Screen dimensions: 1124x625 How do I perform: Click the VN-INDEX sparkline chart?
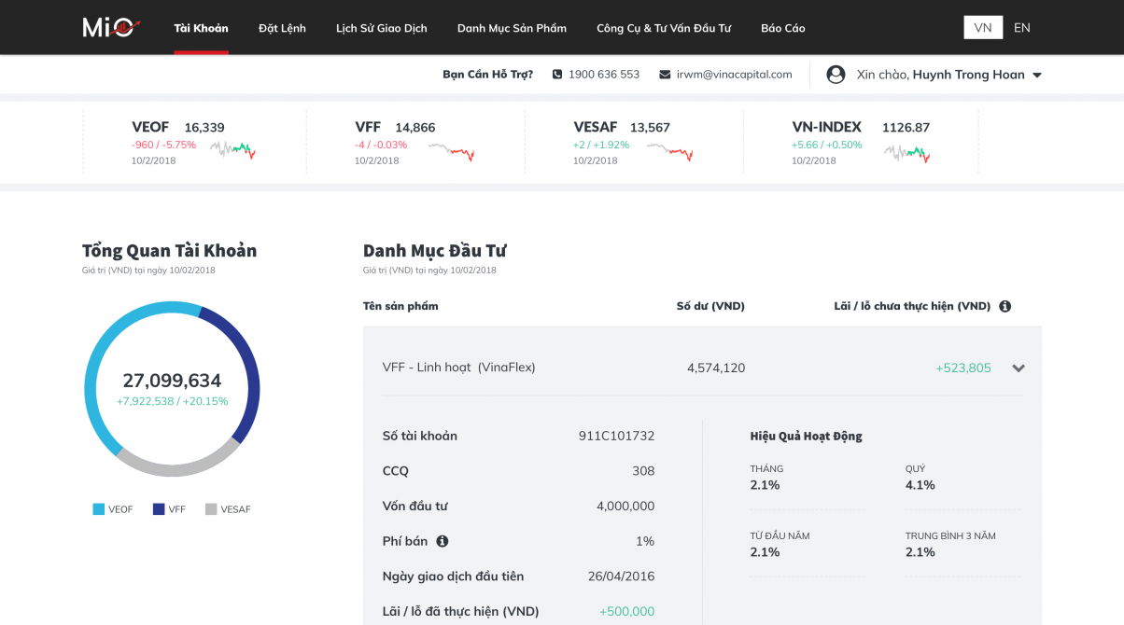(907, 152)
